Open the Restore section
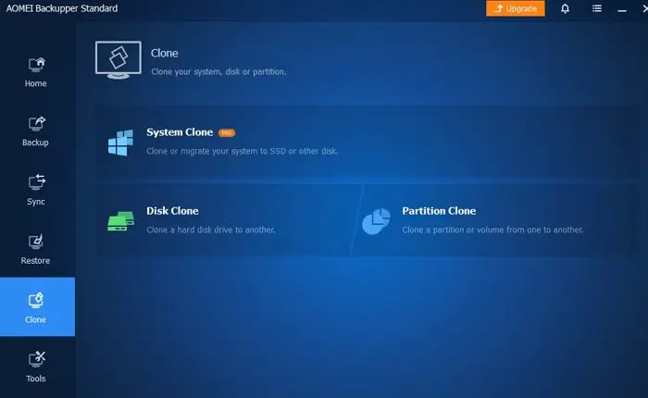The width and height of the screenshot is (648, 398). [x=36, y=249]
